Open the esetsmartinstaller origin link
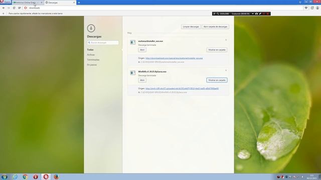This screenshot has width=321, height=180. click(174, 58)
